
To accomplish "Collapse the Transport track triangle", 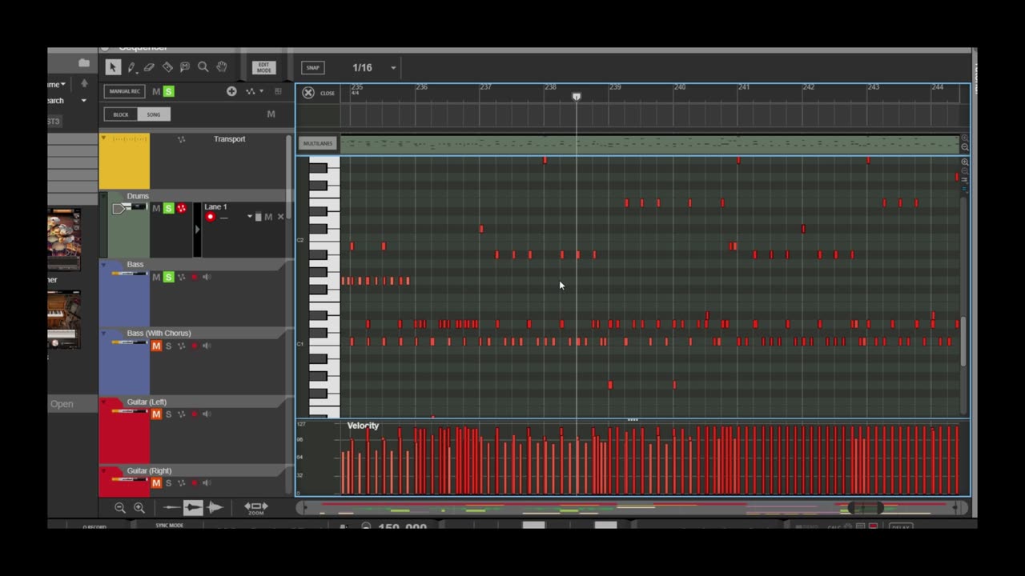I will coord(103,138).
